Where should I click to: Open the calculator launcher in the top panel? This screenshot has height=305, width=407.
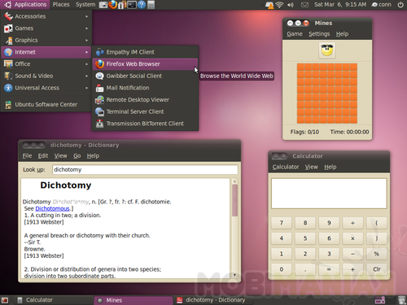pos(151,5)
